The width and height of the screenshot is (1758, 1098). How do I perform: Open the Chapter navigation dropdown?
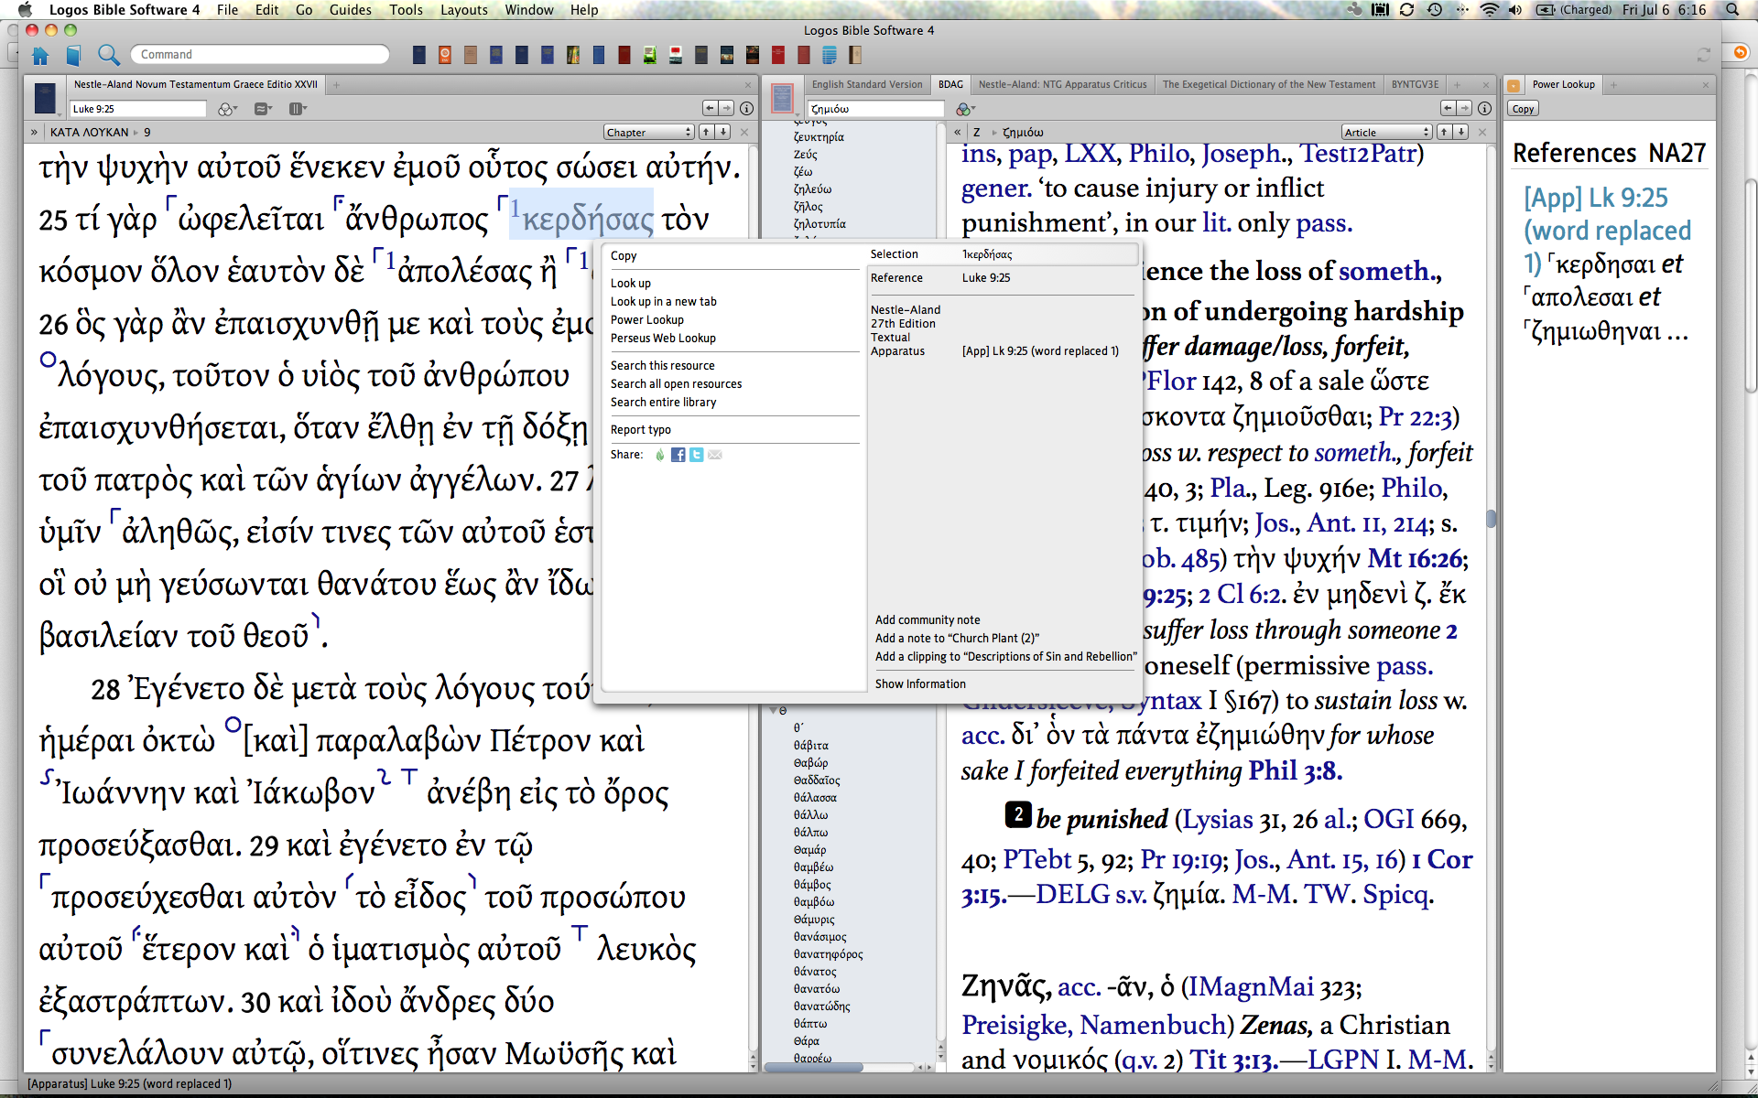[648, 133]
